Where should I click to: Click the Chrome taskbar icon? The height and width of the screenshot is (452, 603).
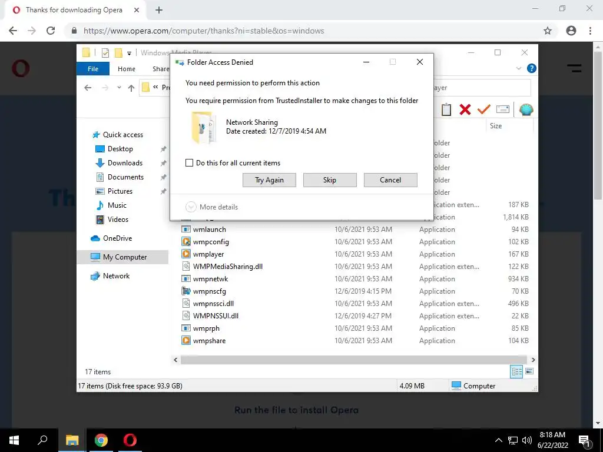tap(101, 440)
